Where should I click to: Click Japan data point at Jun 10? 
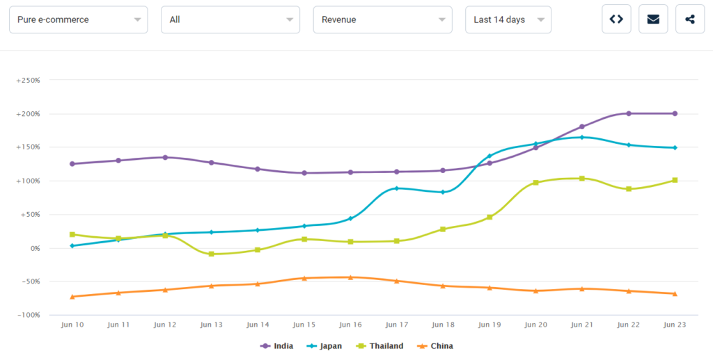[x=72, y=245]
